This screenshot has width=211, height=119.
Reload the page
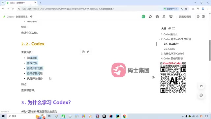(13, 9)
